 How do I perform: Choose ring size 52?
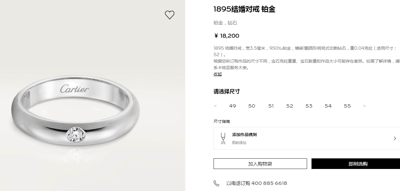pyautogui.click(x=290, y=106)
